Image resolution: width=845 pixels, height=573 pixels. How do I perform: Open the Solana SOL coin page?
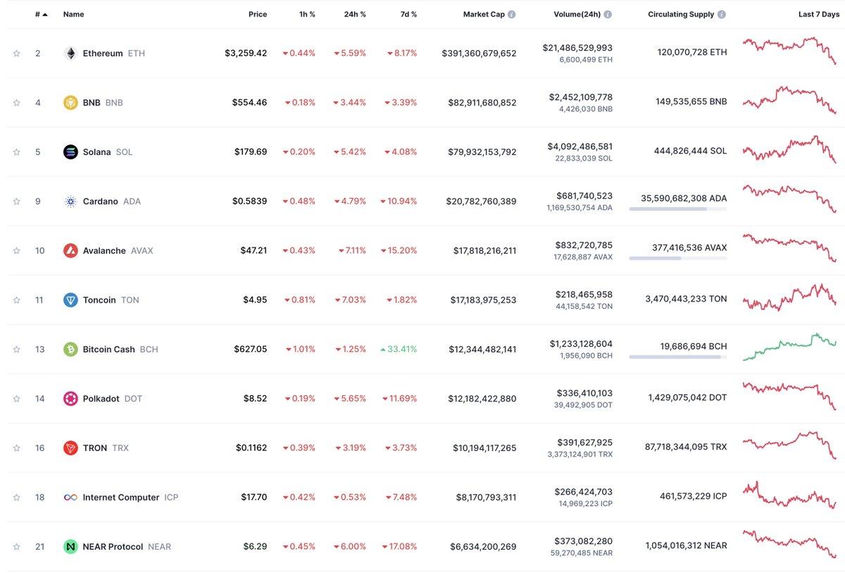click(108, 152)
